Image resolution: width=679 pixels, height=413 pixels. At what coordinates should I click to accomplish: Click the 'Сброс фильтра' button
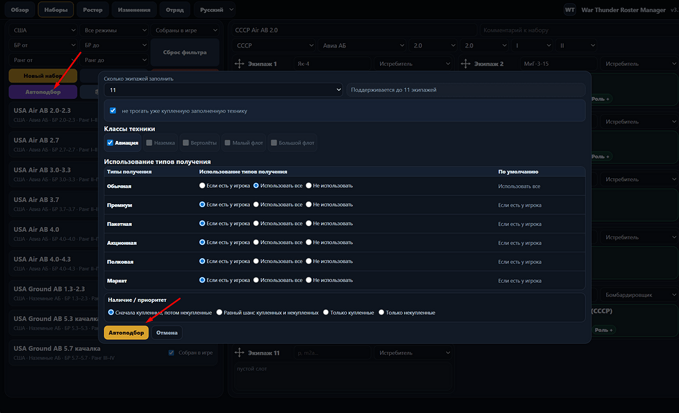[185, 52]
